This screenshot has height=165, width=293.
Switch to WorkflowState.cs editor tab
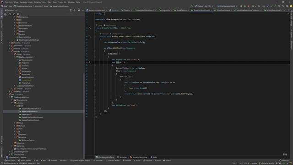coord(223,10)
